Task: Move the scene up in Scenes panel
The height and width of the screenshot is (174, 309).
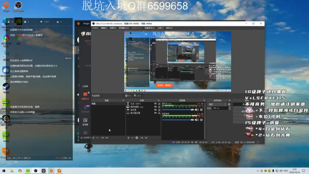Action: tap(102, 138)
